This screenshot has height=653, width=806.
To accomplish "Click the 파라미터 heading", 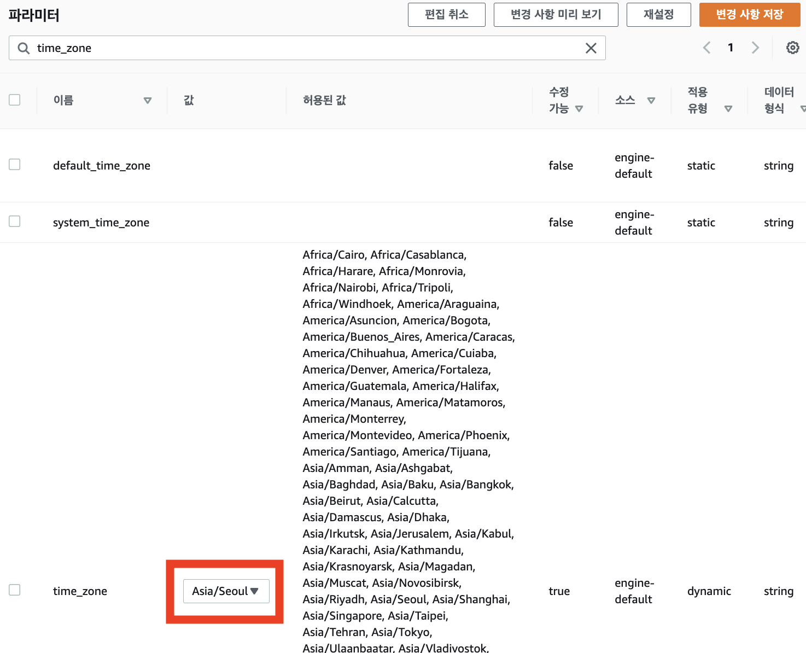I will pos(34,15).
